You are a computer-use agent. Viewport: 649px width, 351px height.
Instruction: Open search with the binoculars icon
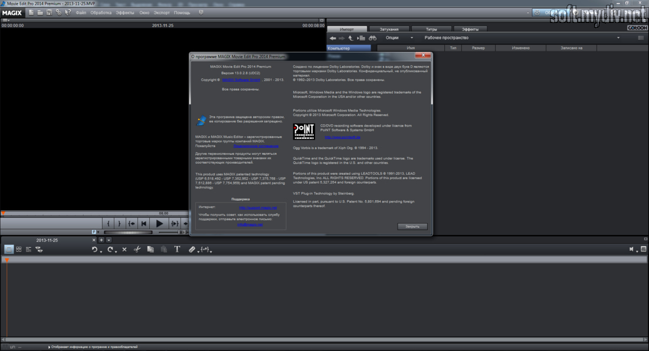372,38
